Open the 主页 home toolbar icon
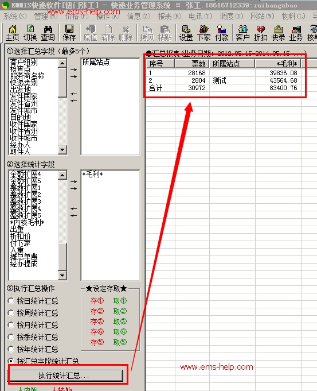Screen dimensions: 317x391 coord(12,33)
